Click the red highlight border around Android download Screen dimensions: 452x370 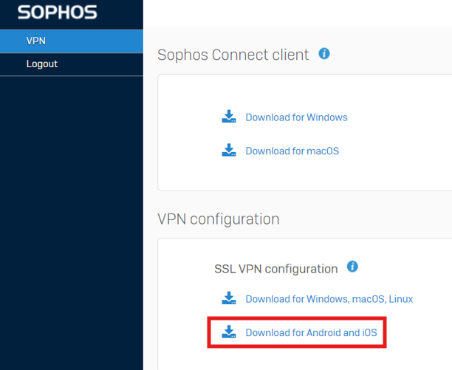coord(297,318)
